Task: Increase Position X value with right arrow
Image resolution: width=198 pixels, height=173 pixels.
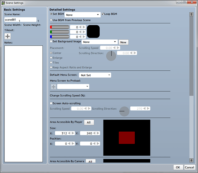Action: [x=73, y=144]
